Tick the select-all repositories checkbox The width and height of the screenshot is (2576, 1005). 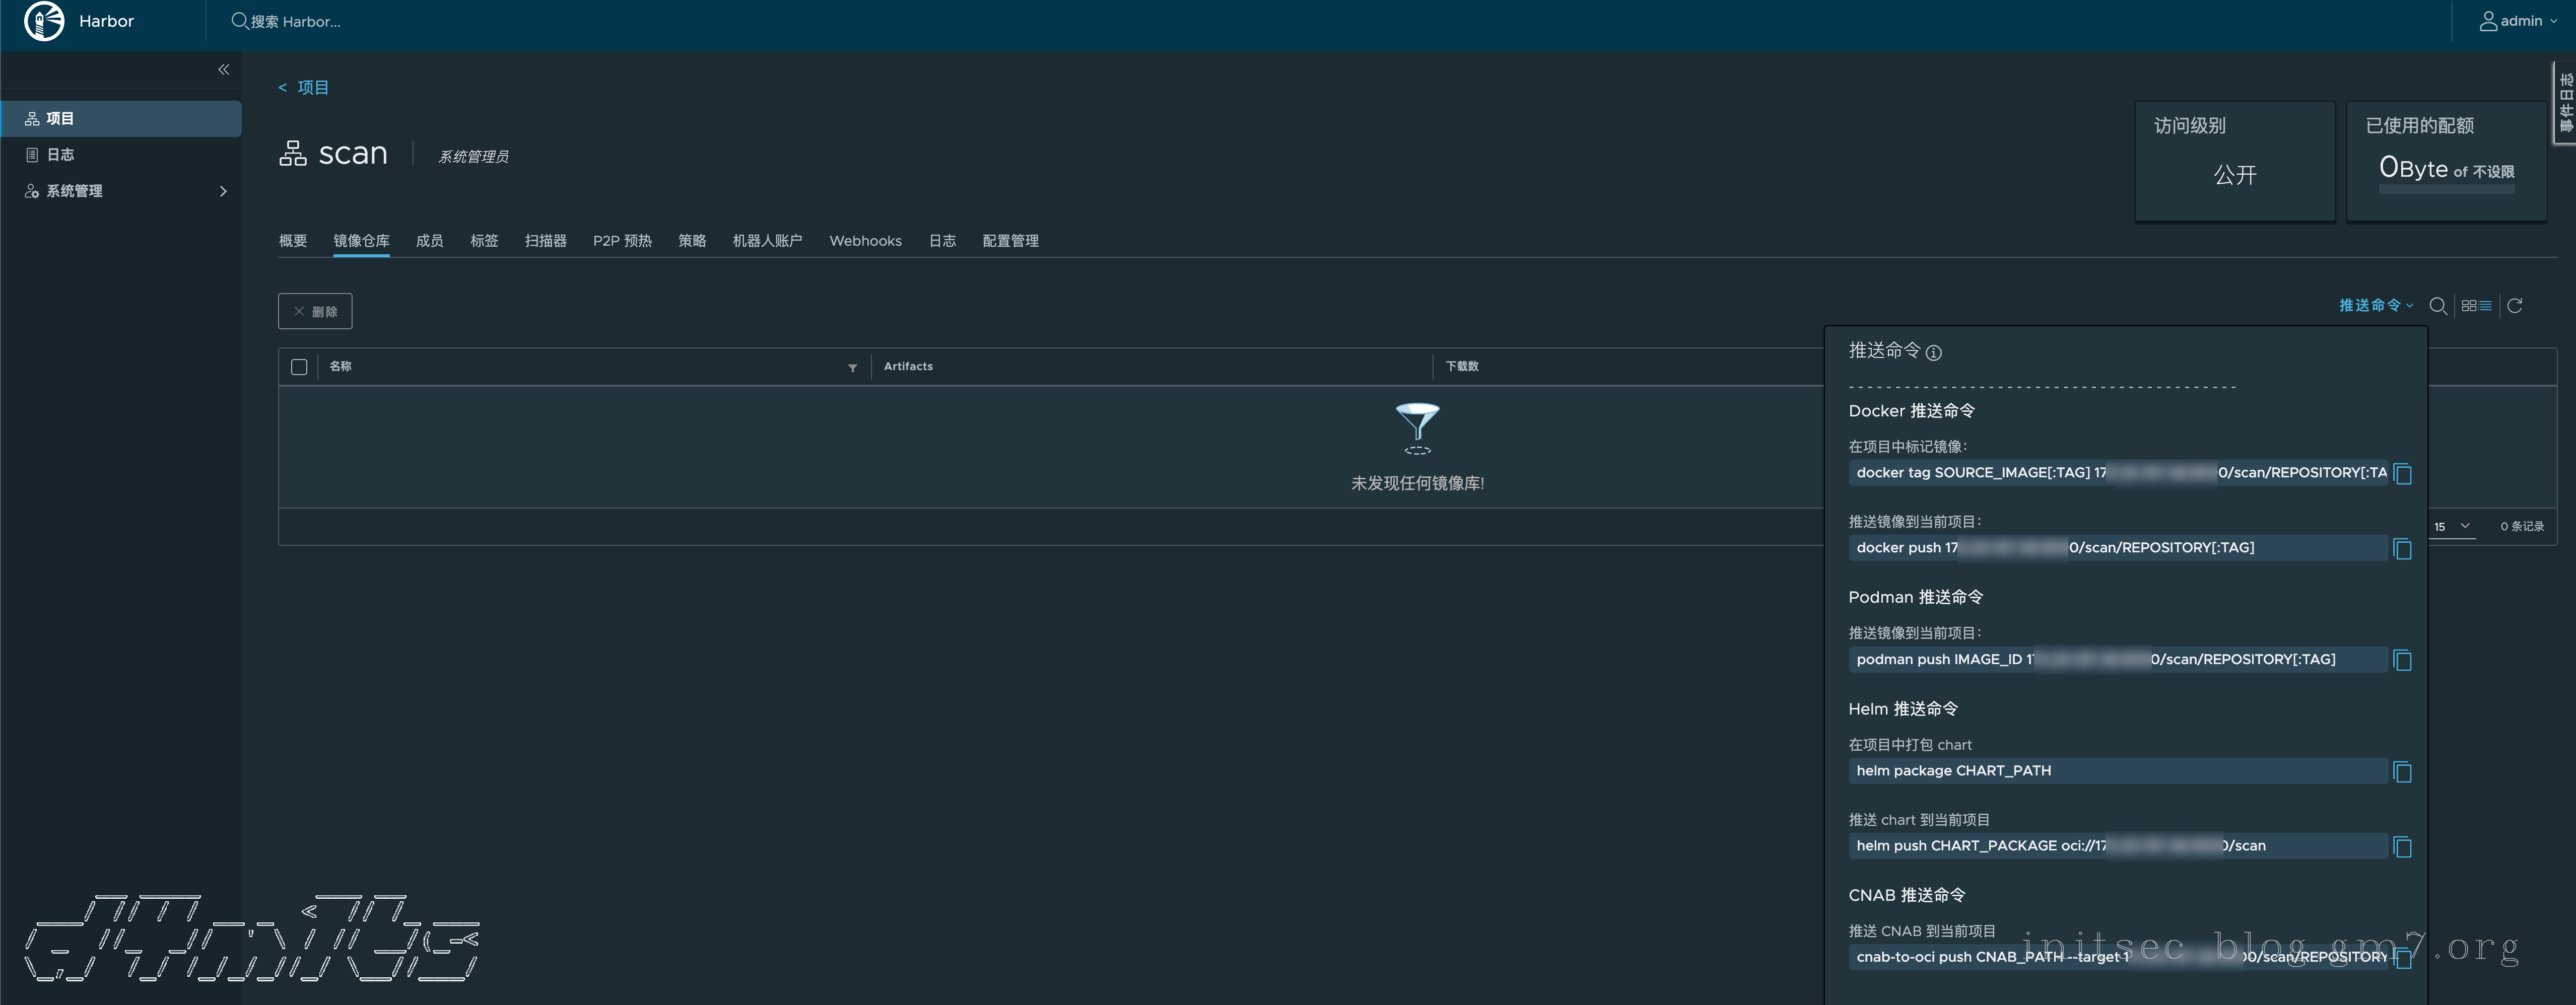coord(299,367)
